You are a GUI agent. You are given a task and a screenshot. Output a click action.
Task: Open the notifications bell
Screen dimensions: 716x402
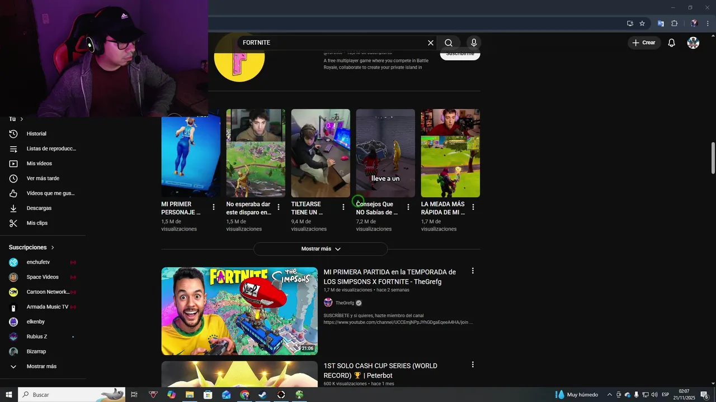click(x=672, y=43)
